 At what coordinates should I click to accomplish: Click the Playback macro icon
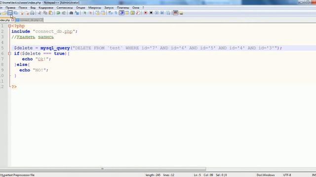coord(157,13)
